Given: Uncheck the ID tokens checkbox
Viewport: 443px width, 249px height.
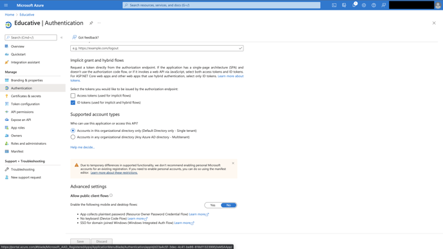Looking at the screenshot, I should click(73, 102).
